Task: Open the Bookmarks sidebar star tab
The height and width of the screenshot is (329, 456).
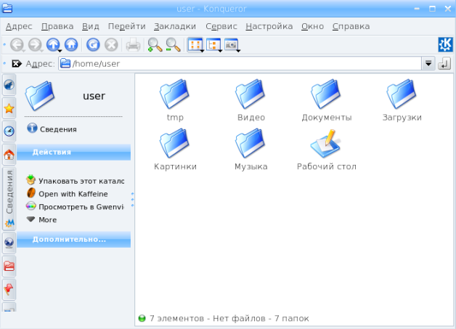Action: 9,108
